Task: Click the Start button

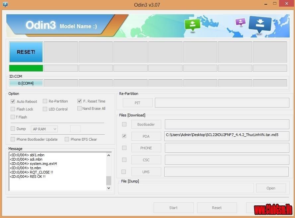Action: click(174, 208)
